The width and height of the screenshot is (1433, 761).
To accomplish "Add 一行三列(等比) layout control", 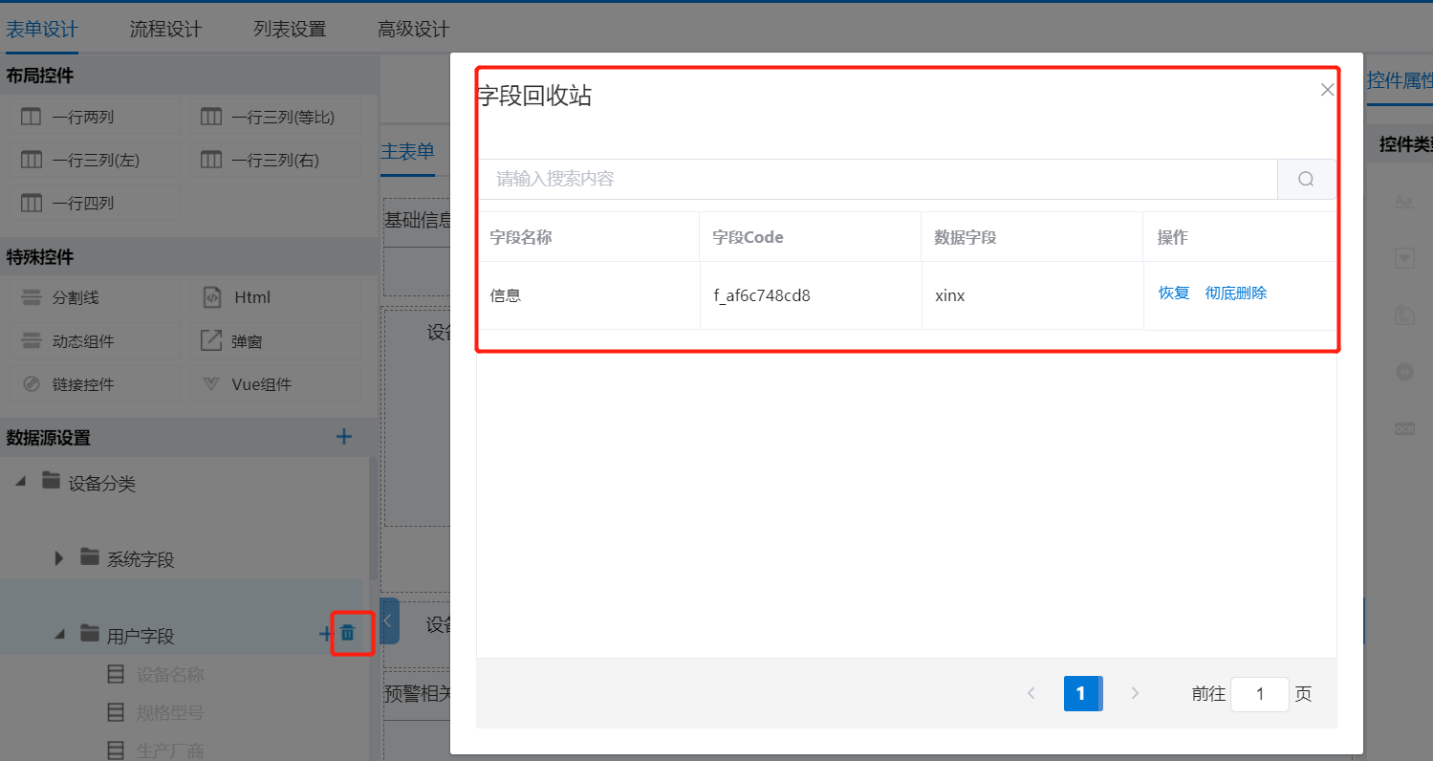I will (275, 118).
